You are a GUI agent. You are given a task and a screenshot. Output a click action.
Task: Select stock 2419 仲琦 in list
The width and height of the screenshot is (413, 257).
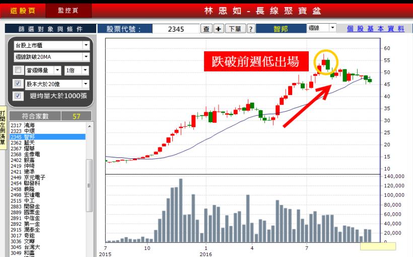[47, 166]
